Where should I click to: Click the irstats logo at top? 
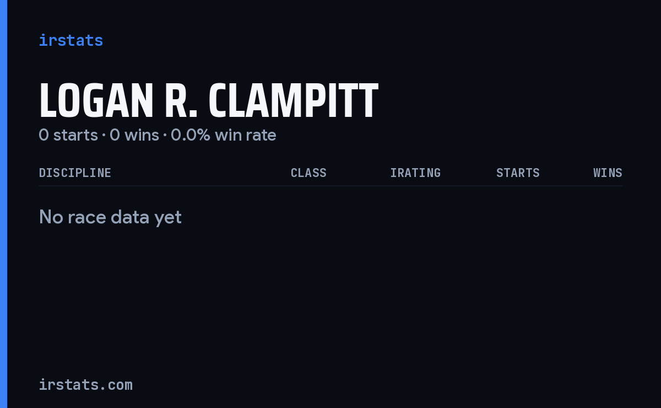coord(71,40)
